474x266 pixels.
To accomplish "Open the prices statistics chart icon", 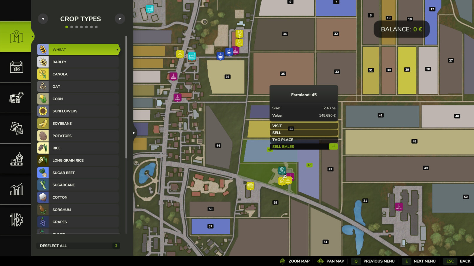I will [x=16, y=189].
